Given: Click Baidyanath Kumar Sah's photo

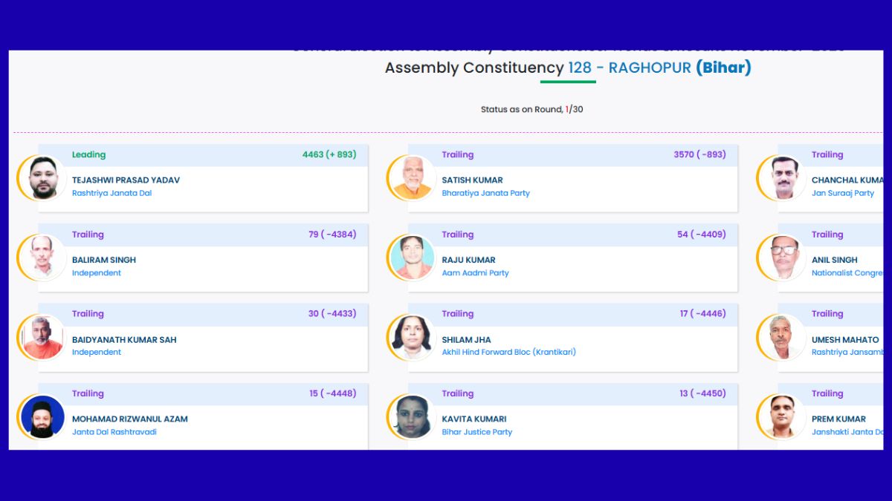Looking at the screenshot, I should tap(43, 338).
